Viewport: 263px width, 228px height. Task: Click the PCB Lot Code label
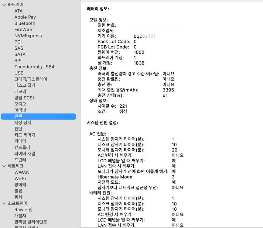point(113,47)
